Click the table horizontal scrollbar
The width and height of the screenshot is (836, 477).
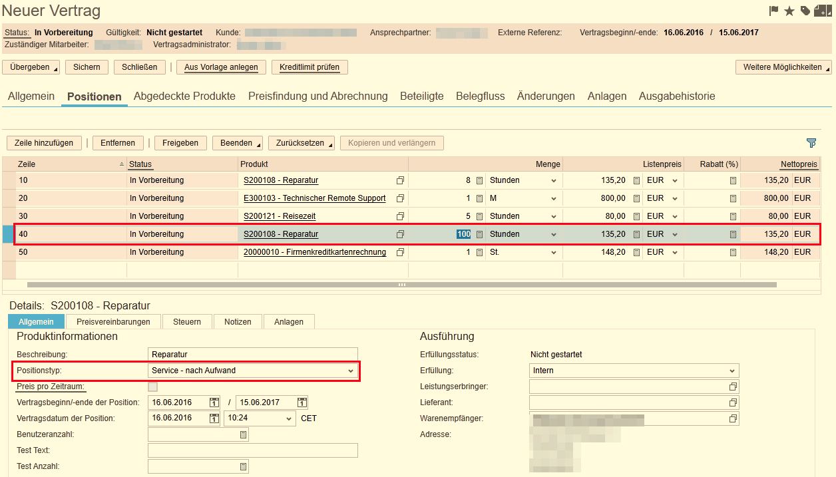click(402, 285)
